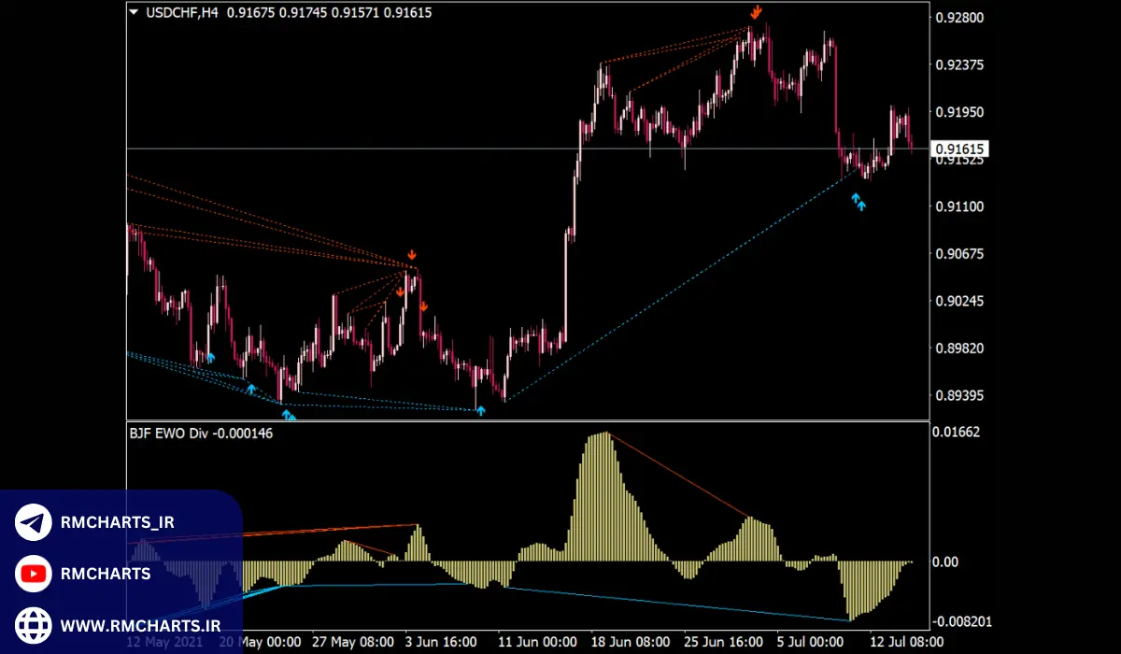Viewport: 1121px width, 654px height.
Task: Click the globe icon beside the website address
Action: pyautogui.click(x=34, y=623)
